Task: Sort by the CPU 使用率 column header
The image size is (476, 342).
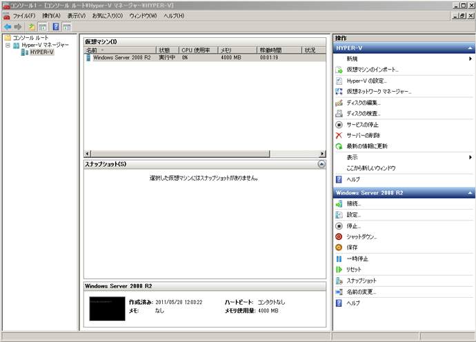Action: pyautogui.click(x=199, y=50)
